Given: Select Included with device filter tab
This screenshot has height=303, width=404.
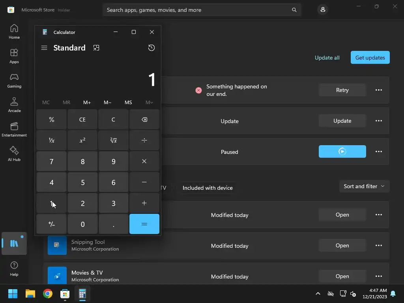Looking at the screenshot, I should (208, 188).
